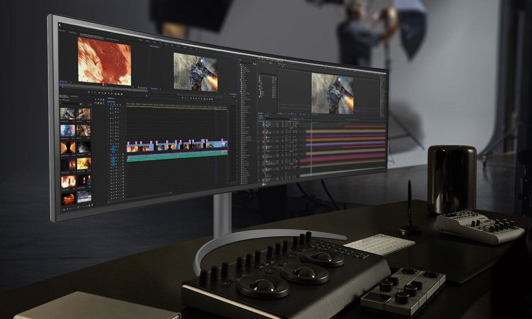
Task: Click the yellow work area bar above the timeline
Action: click(x=177, y=108)
